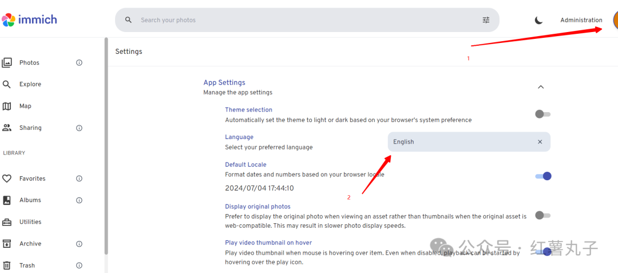618x273 pixels.
Task: Click the date sample 2024/07/04 17:44:10
Action: pyautogui.click(x=259, y=188)
